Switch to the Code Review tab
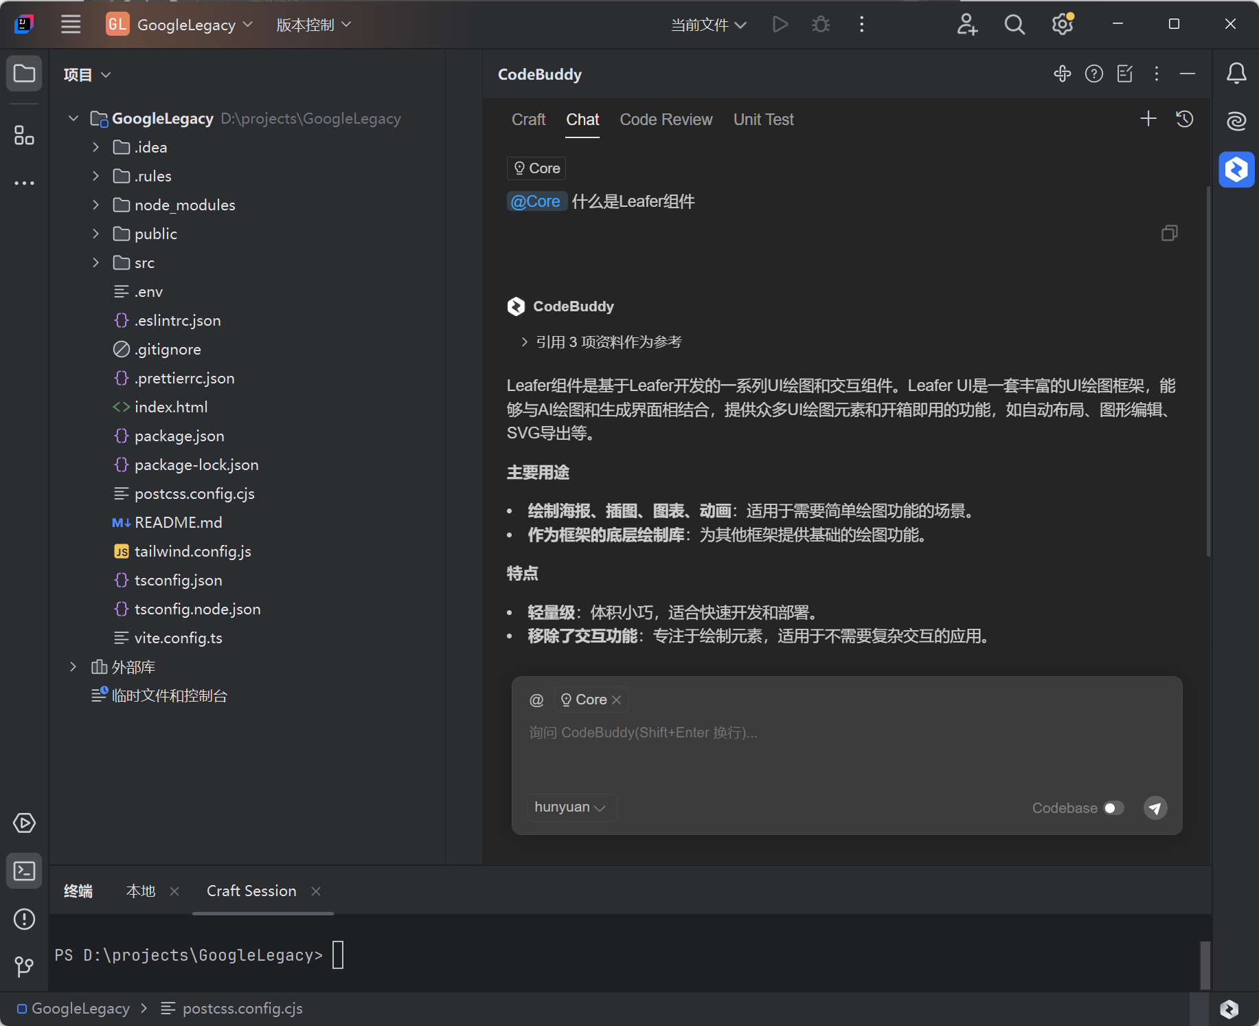 666,120
